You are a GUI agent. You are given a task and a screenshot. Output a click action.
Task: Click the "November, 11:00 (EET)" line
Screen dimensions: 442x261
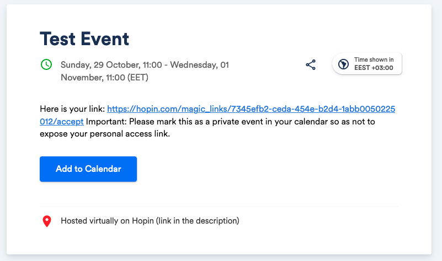pyautogui.click(x=105, y=77)
